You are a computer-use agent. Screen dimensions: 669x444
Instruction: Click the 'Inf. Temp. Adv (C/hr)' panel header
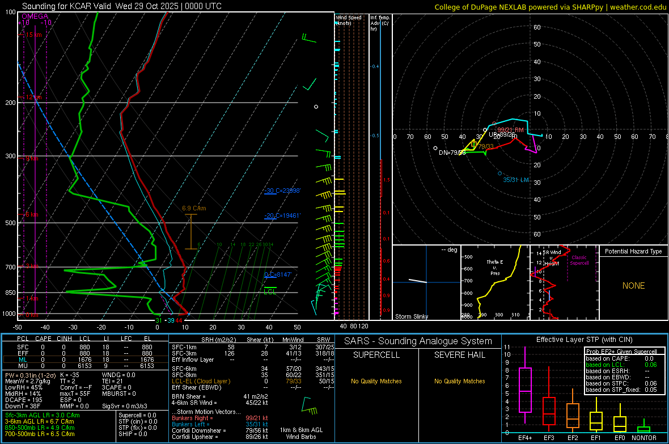tap(379, 23)
